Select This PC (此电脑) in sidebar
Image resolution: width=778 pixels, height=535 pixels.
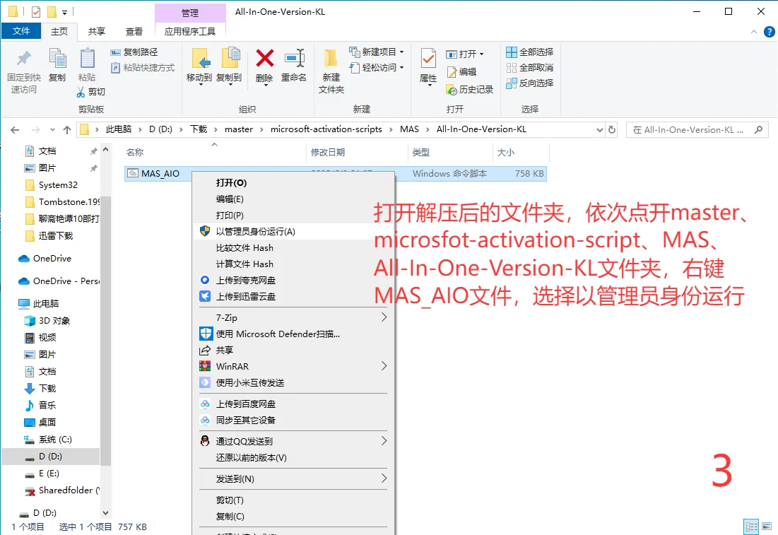click(x=46, y=304)
